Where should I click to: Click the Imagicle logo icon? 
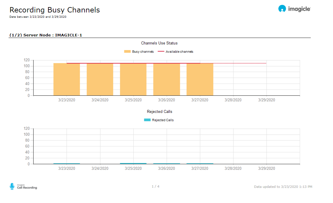[x=282, y=9]
